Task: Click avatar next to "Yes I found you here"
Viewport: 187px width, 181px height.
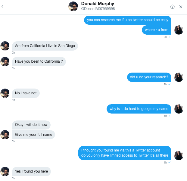Action: pyautogui.click(x=5, y=171)
